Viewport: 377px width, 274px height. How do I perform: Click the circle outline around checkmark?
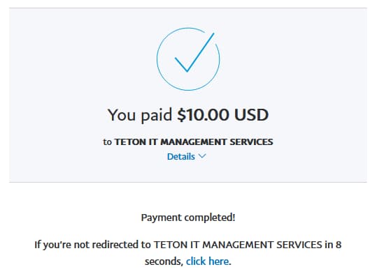click(188, 59)
